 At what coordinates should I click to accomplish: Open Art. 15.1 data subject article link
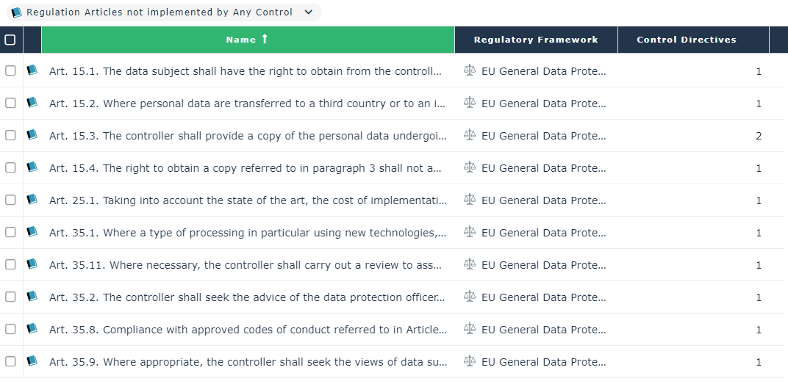(246, 71)
